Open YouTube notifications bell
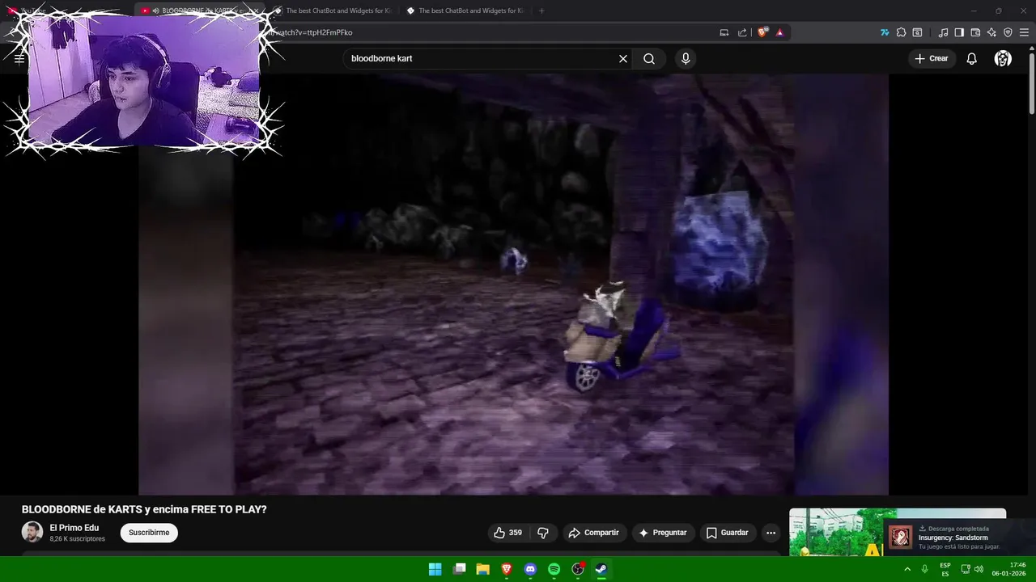The image size is (1036, 582). point(972,58)
